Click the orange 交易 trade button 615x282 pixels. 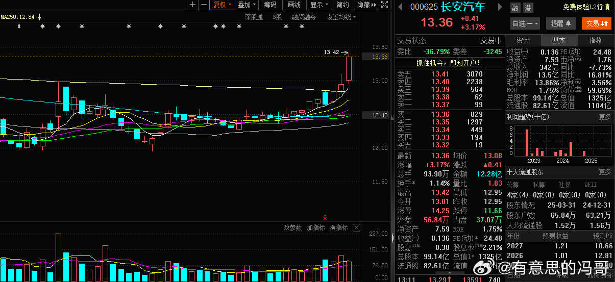(597, 23)
